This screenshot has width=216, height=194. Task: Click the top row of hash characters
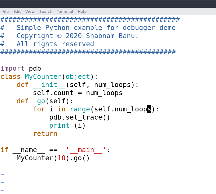coord(90,19)
